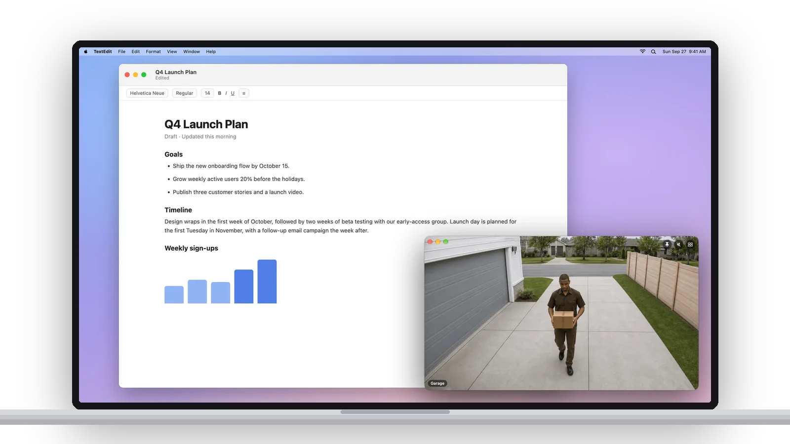The height and width of the screenshot is (444, 790).
Task: Open the camera grid view in Garage window
Action: pyautogui.click(x=690, y=244)
